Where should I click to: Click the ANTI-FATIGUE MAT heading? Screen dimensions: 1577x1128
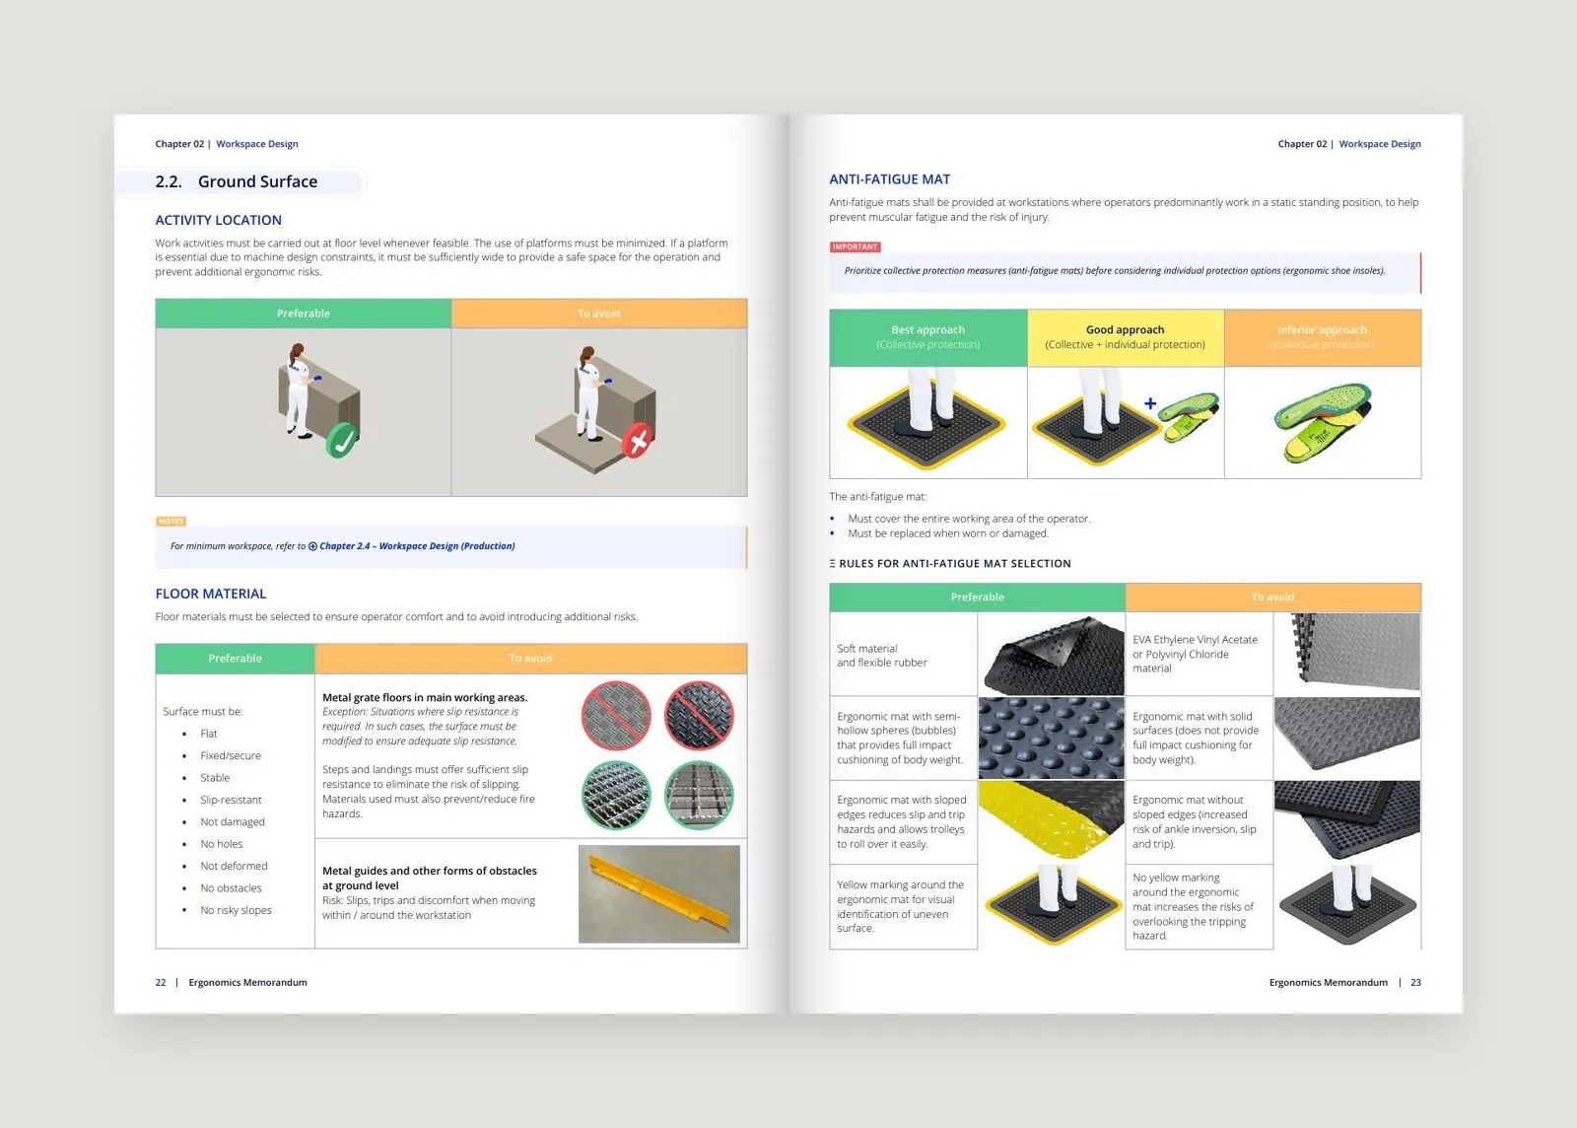tap(889, 179)
